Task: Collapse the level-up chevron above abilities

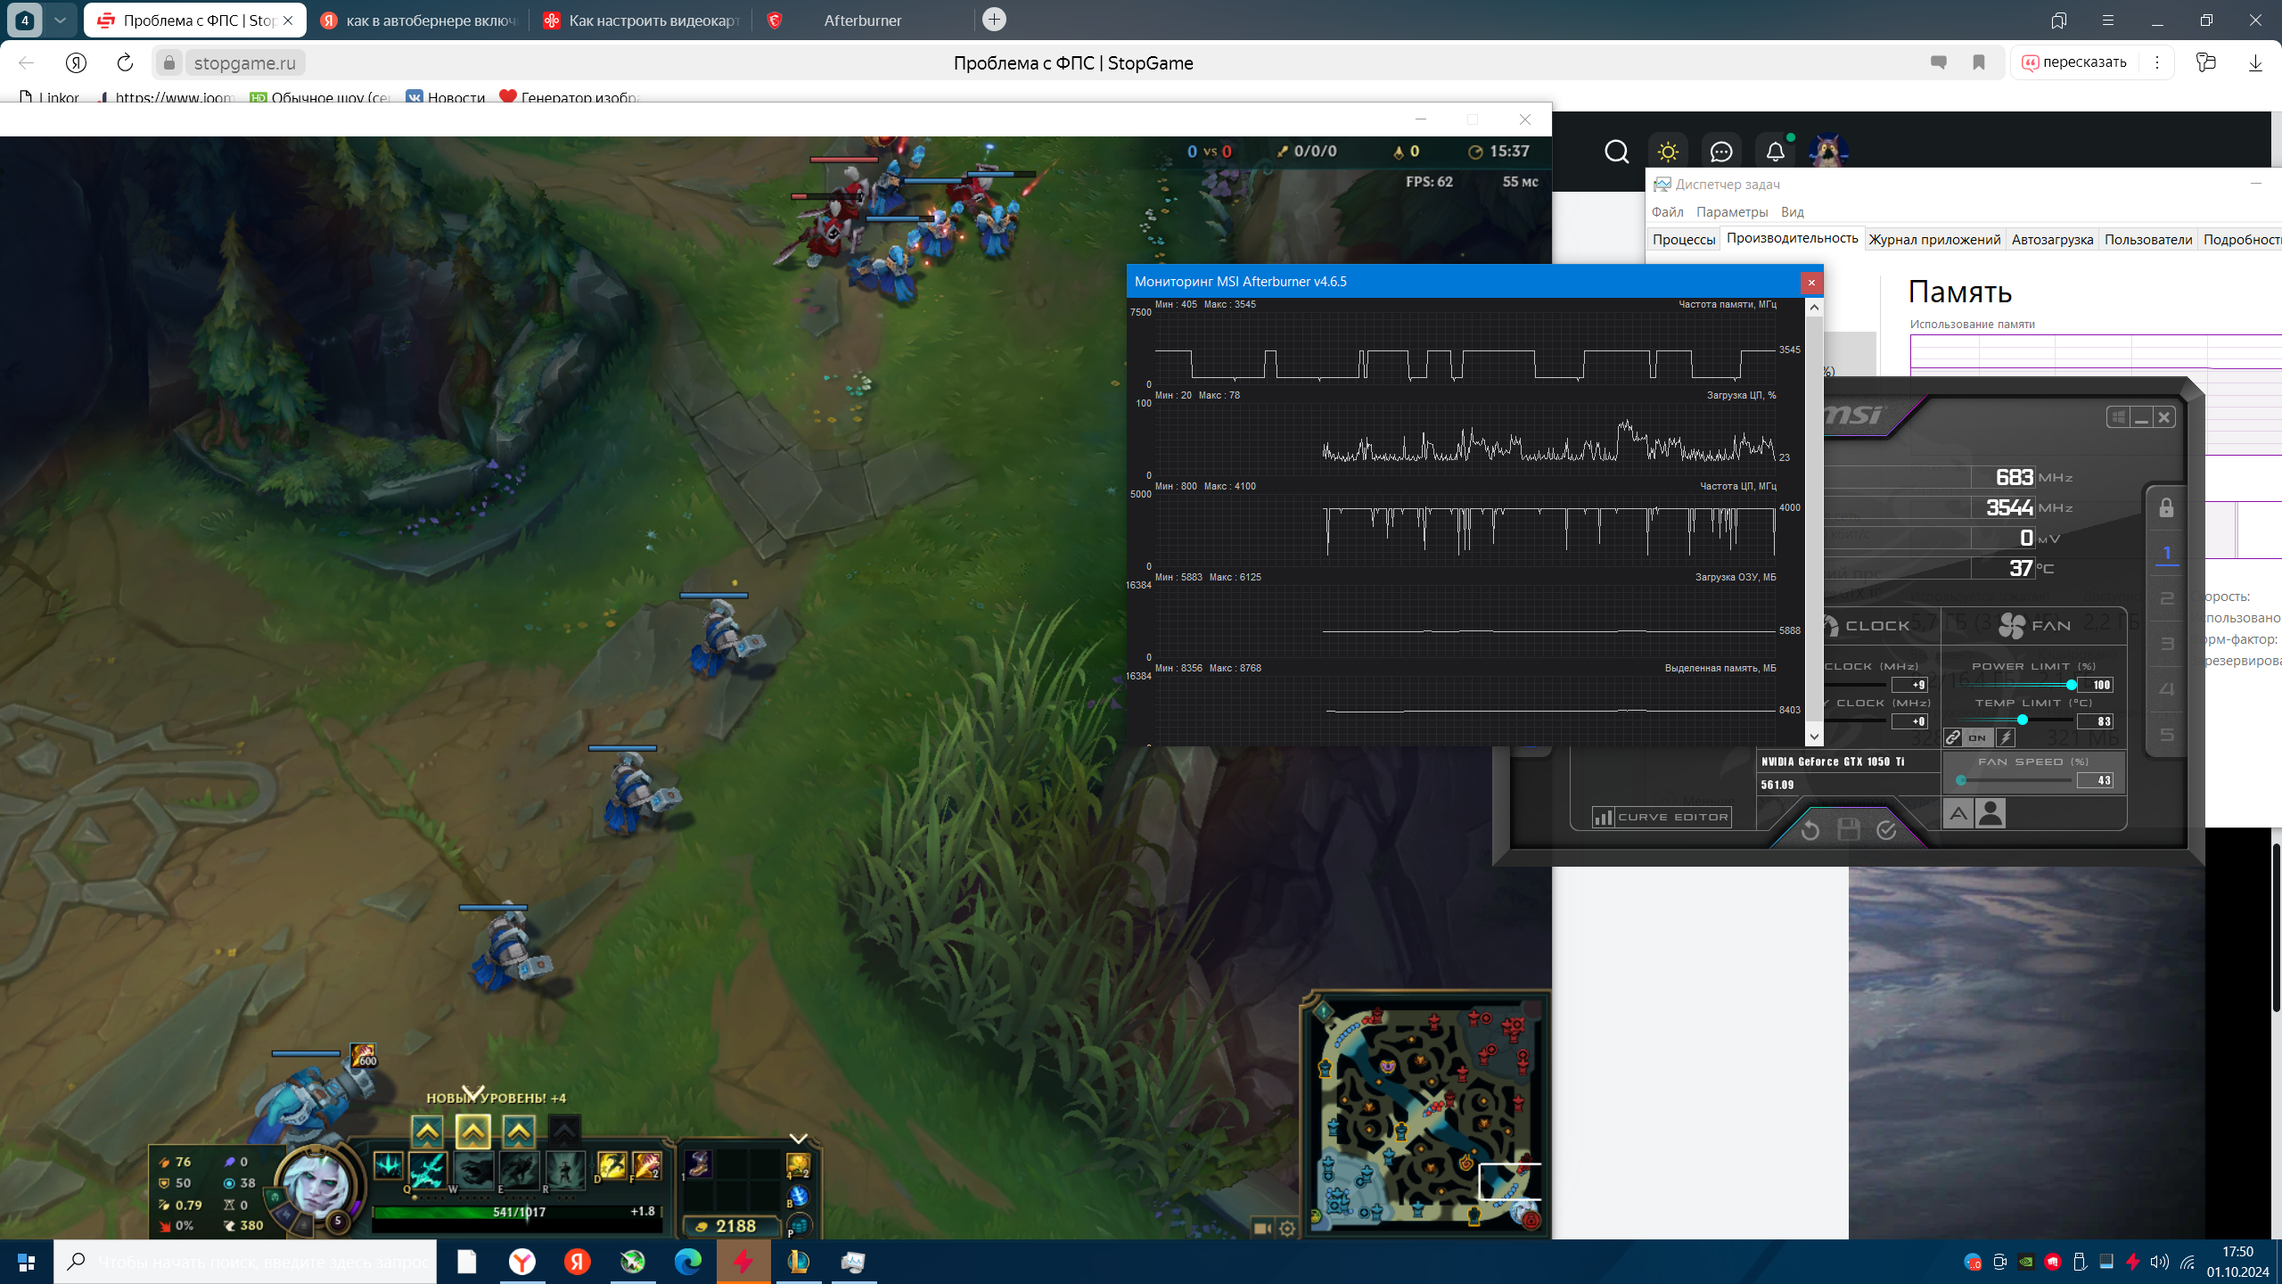Action: click(472, 1091)
